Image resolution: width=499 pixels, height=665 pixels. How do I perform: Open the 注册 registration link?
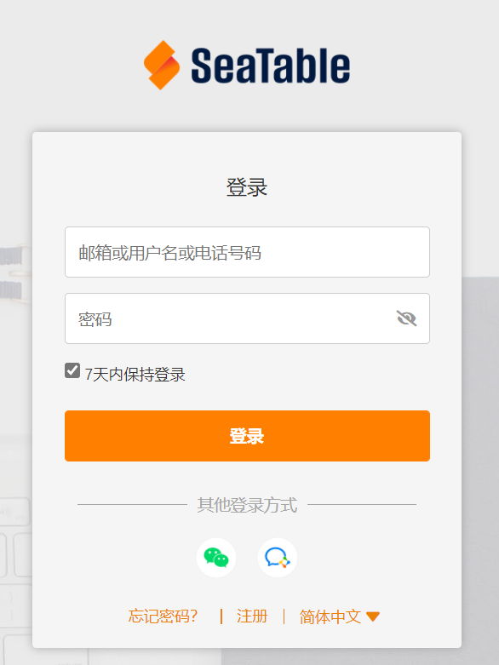coord(252,616)
